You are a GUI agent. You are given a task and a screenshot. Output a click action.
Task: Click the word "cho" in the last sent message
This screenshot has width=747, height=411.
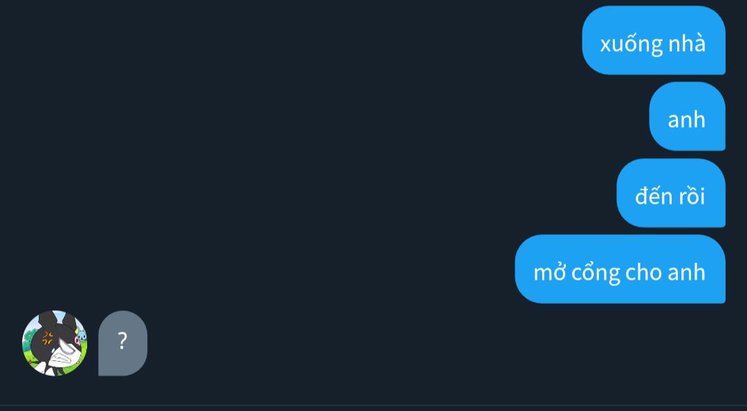[x=643, y=271]
